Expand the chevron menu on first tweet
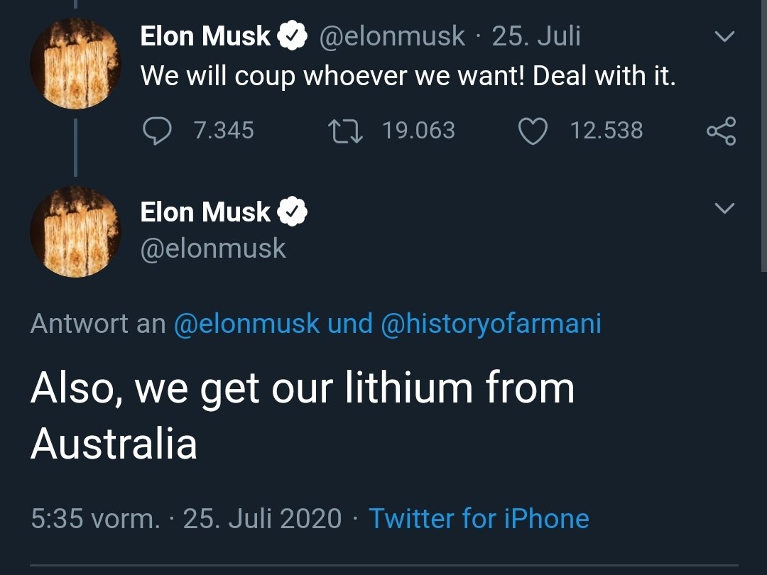The width and height of the screenshot is (767, 575). (724, 37)
